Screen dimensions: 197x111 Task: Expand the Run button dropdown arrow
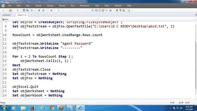click(x=47, y=10)
